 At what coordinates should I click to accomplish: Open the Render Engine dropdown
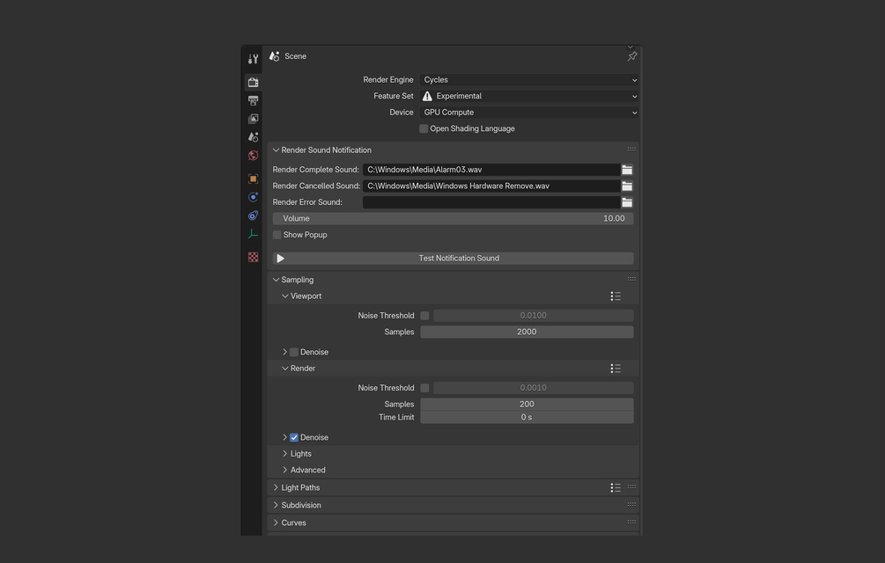click(529, 80)
